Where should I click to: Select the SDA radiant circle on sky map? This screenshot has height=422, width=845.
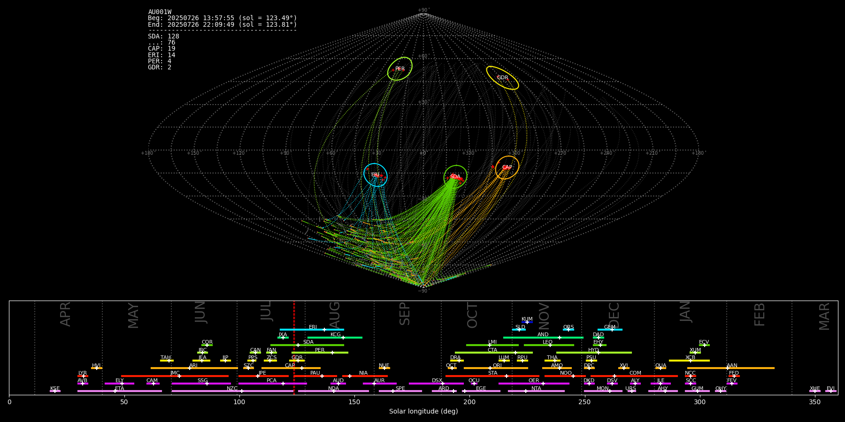[455, 177]
